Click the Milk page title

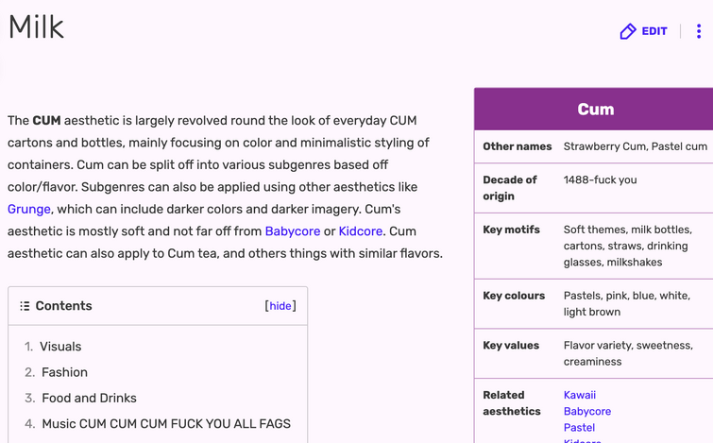[x=37, y=27]
